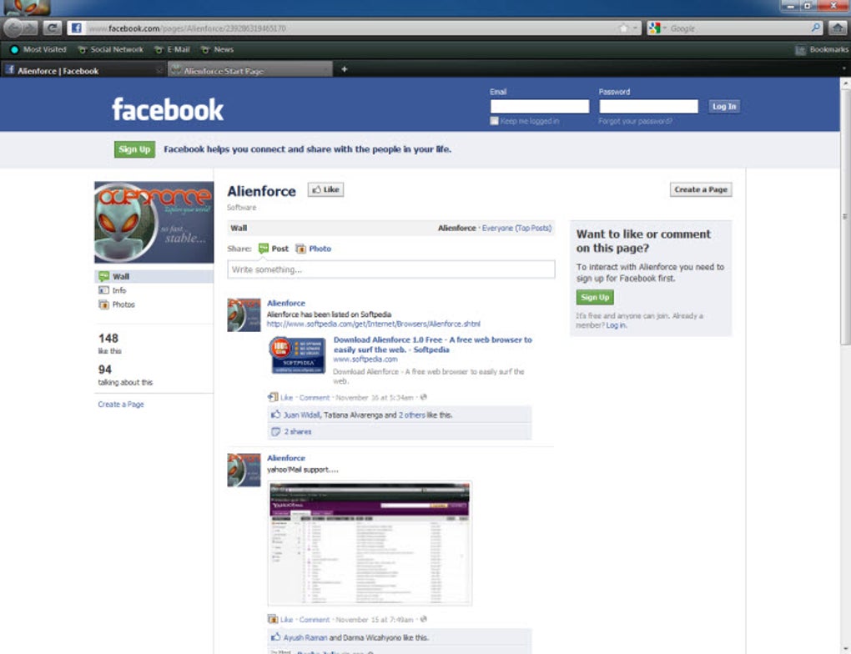Click Everyone (Top Posts) filter link

[516, 228]
